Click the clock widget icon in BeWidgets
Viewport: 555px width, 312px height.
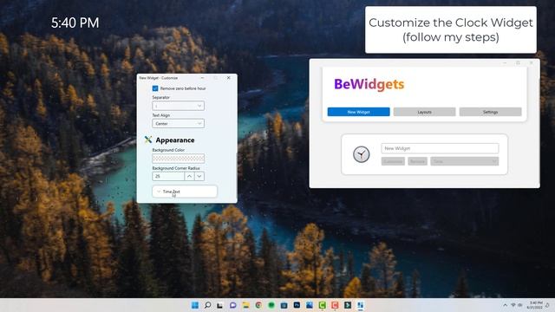tap(361, 154)
